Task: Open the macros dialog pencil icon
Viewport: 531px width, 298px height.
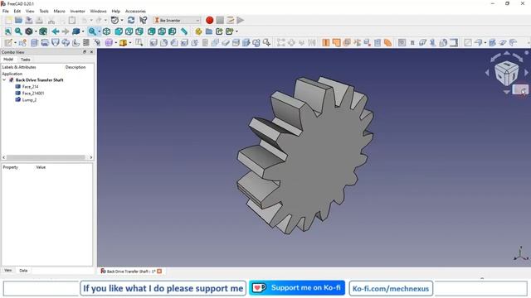Action: (231, 20)
